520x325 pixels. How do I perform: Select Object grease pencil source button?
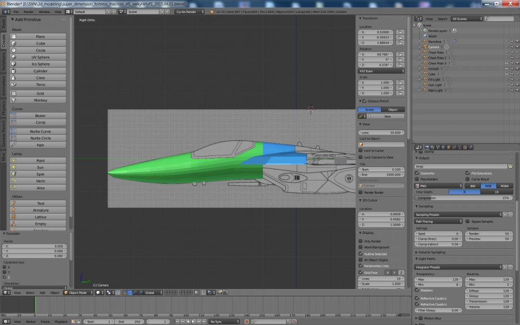pos(393,109)
